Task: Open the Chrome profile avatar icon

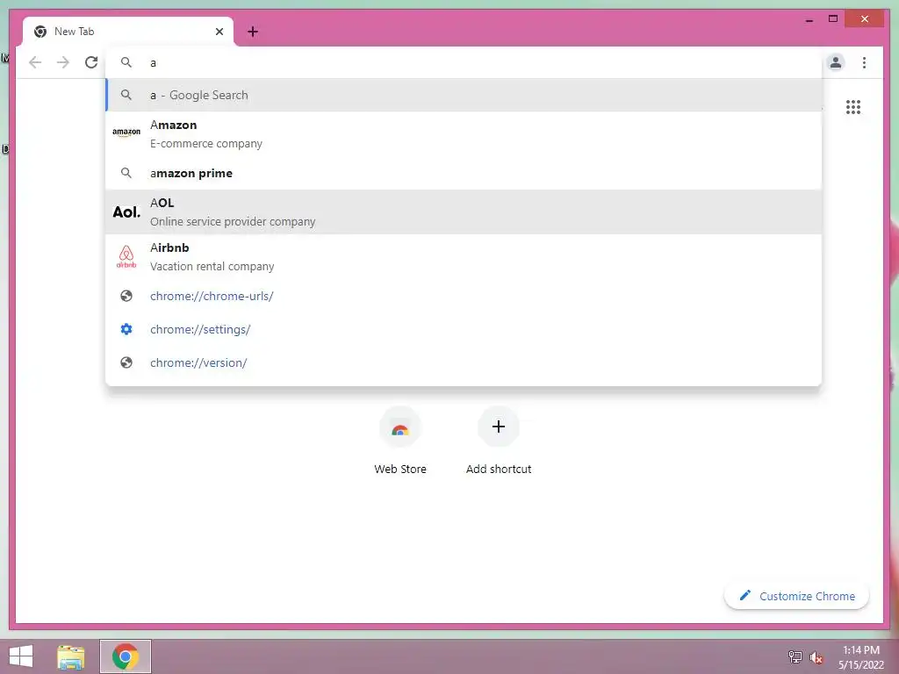Action: tap(836, 62)
